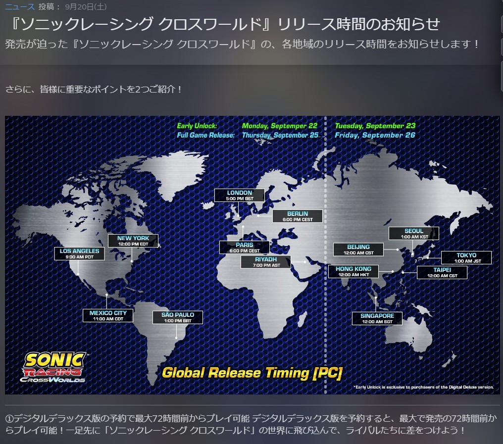This screenshot has width=503, height=444.
Task: Click the Taipei 12:00 AM CST label
Action: [x=442, y=272]
